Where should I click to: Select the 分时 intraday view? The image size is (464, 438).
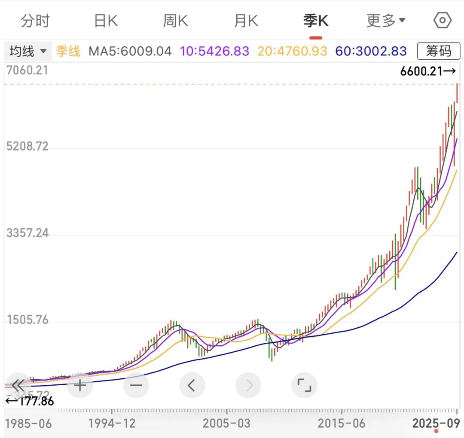(35, 20)
